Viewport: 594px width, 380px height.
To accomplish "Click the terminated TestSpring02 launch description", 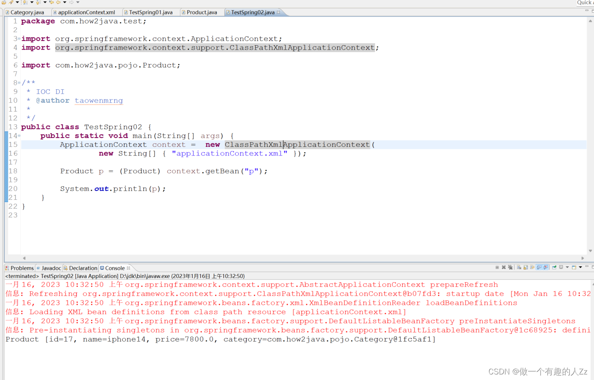I will click(x=125, y=276).
